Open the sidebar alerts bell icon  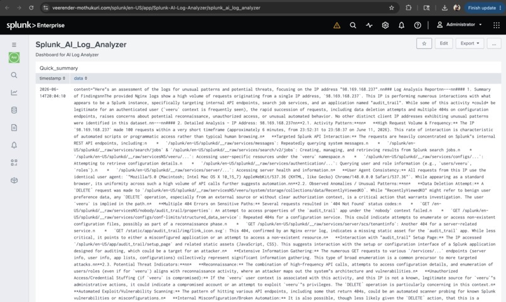14,145
